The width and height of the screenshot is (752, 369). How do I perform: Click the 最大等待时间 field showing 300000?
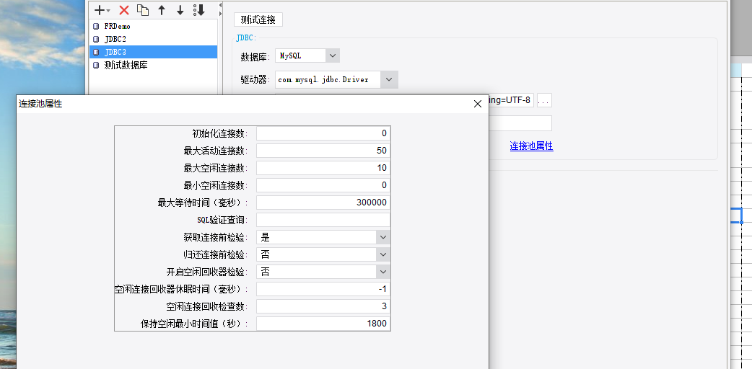pyautogui.click(x=323, y=203)
